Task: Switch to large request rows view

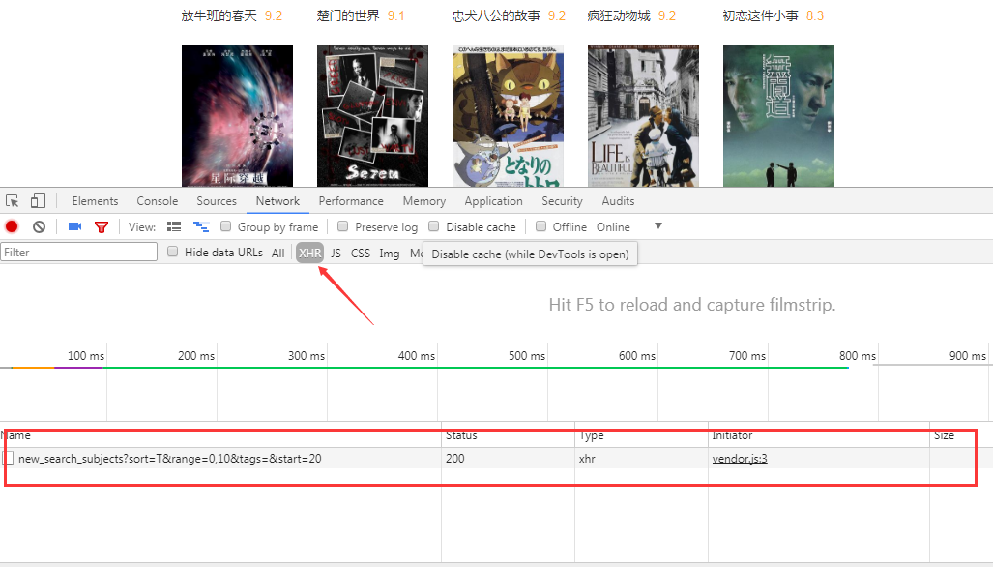Action: (x=174, y=226)
